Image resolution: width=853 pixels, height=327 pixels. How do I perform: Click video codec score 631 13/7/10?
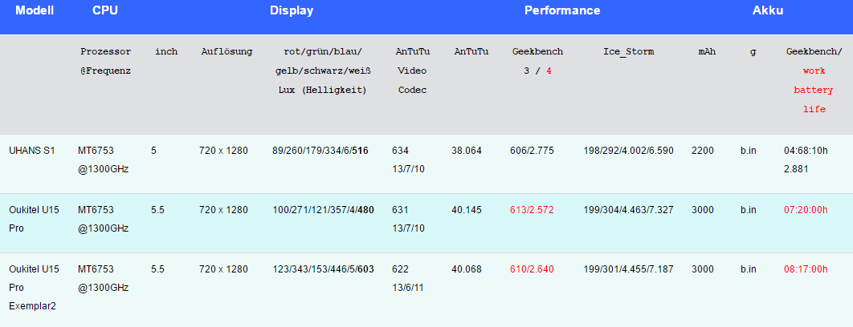pyautogui.click(x=408, y=219)
